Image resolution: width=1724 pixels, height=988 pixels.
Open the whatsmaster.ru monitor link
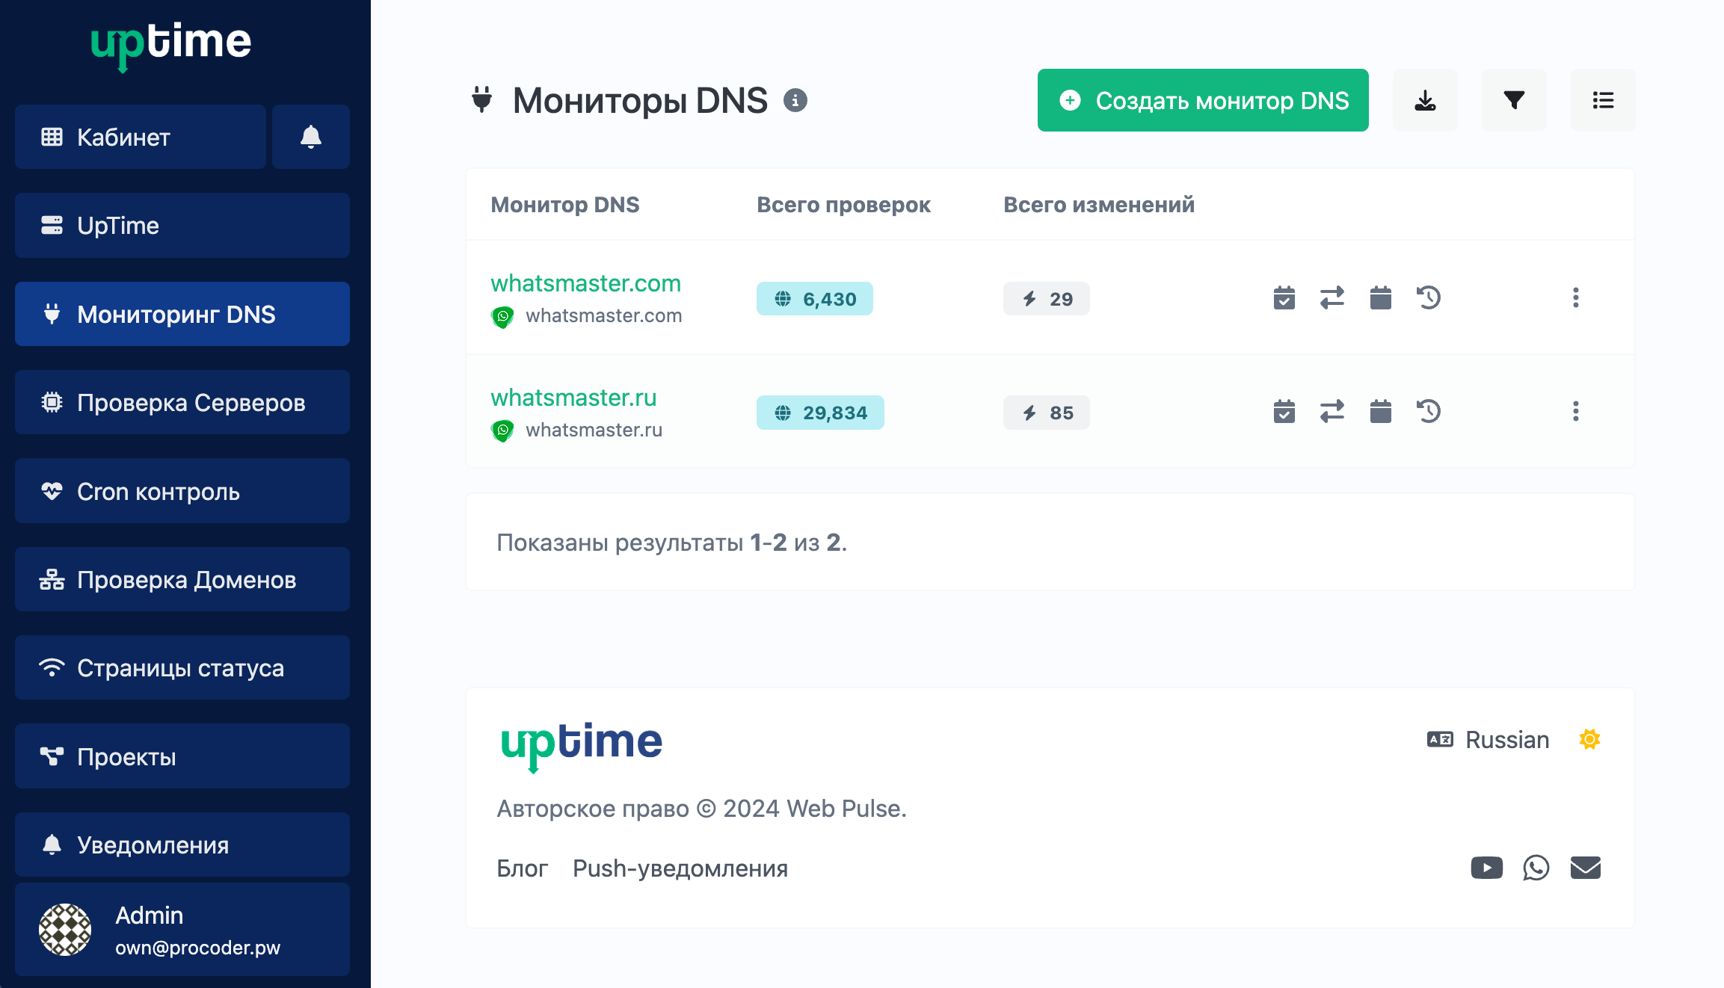click(x=573, y=398)
